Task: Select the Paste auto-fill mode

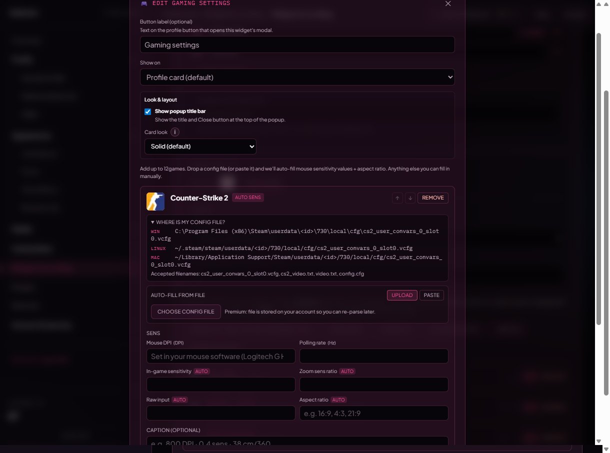Action: pyautogui.click(x=431, y=295)
